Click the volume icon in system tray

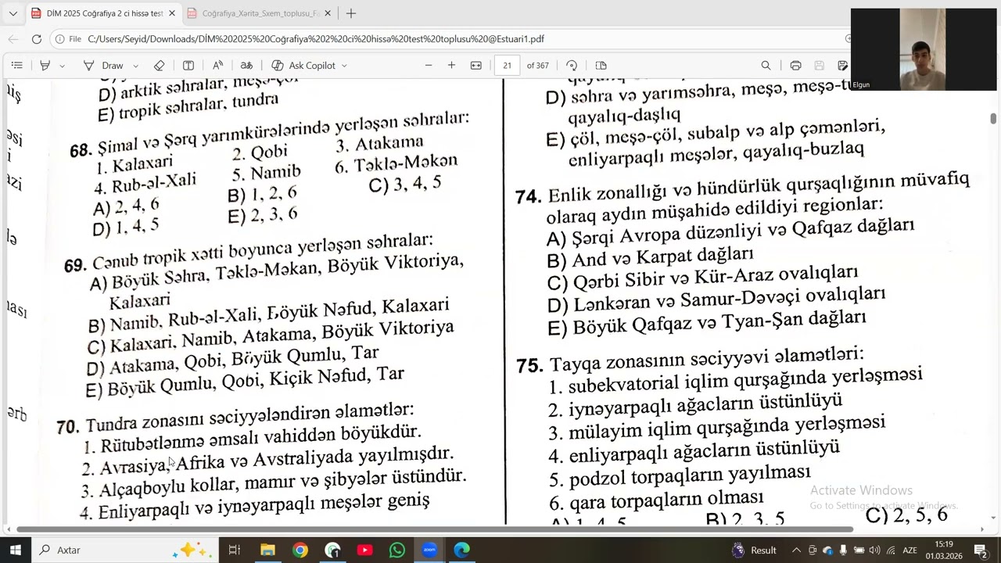click(874, 550)
